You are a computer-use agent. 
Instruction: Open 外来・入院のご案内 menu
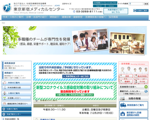[x=13, y=17]
